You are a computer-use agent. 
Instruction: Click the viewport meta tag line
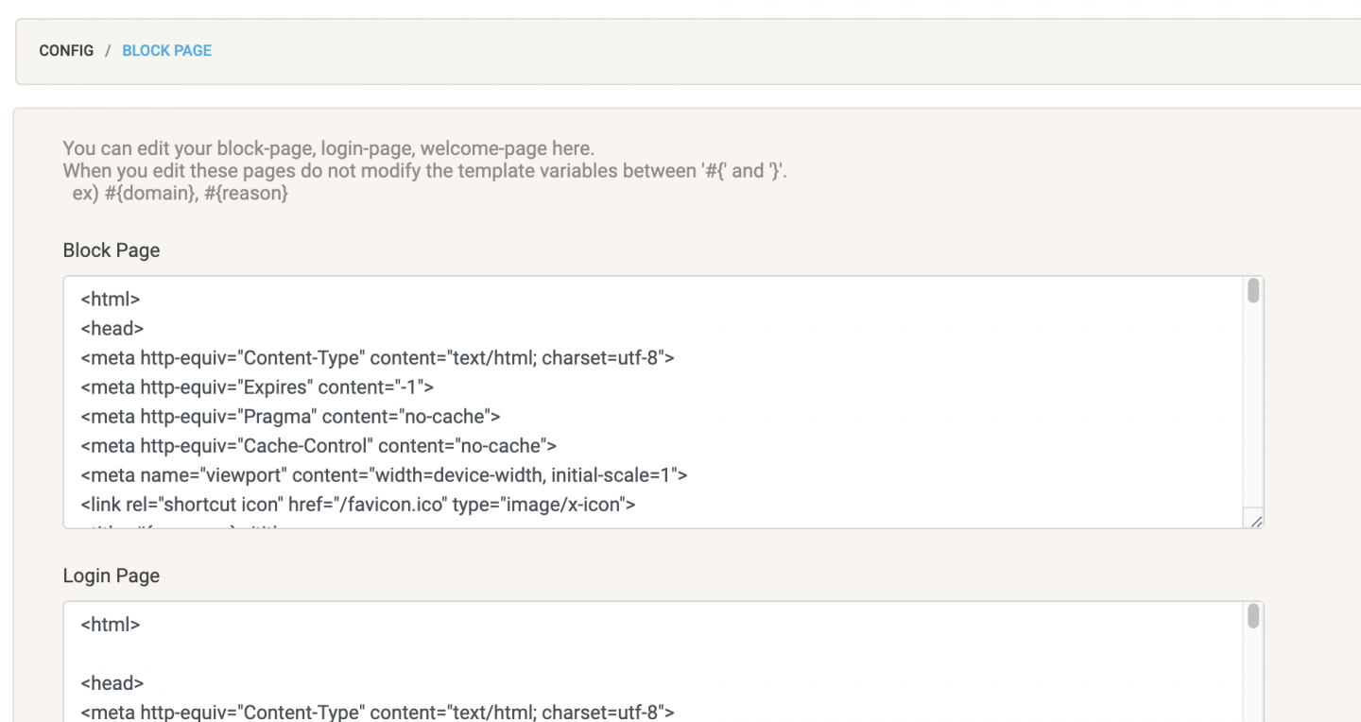point(384,475)
